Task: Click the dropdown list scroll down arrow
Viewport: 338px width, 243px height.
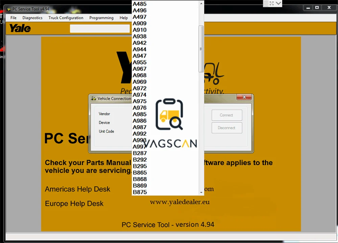Action: pos(201,193)
